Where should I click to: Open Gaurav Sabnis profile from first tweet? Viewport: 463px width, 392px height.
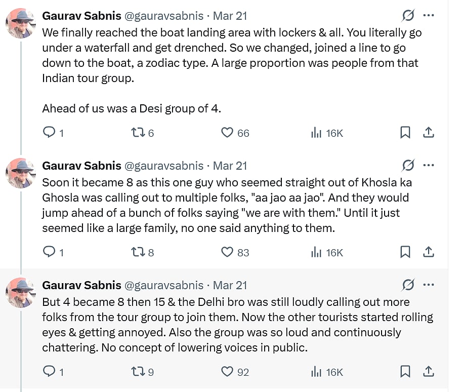click(81, 16)
